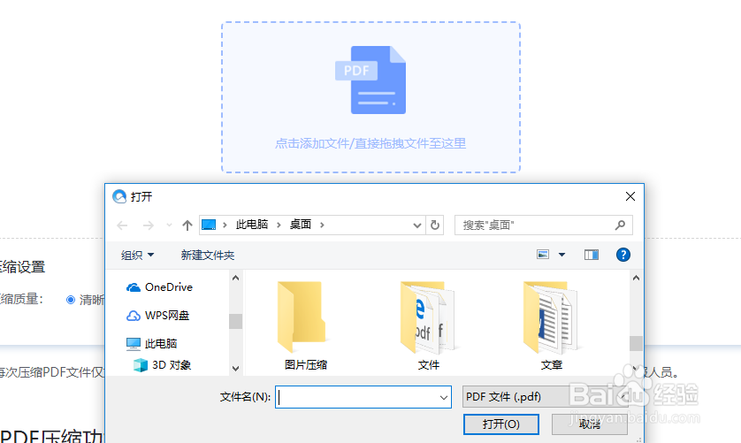The height and width of the screenshot is (443, 741).
Task: Click the navigation pane scrollbar thumb
Action: 235,321
